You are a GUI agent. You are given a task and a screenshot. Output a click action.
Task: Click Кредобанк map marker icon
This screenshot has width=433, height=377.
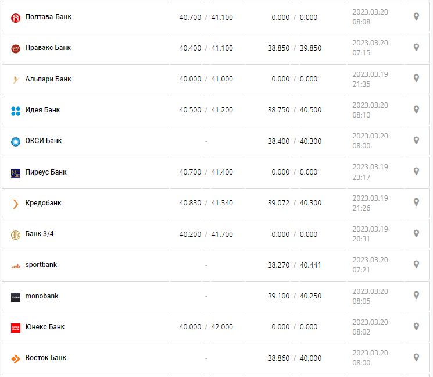coord(416,202)
